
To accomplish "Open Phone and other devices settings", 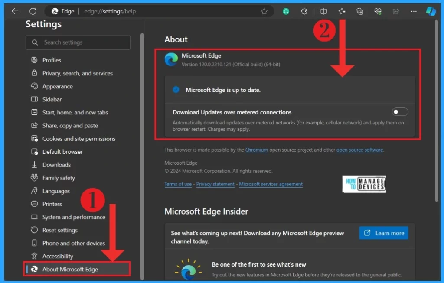I will 74,243.
